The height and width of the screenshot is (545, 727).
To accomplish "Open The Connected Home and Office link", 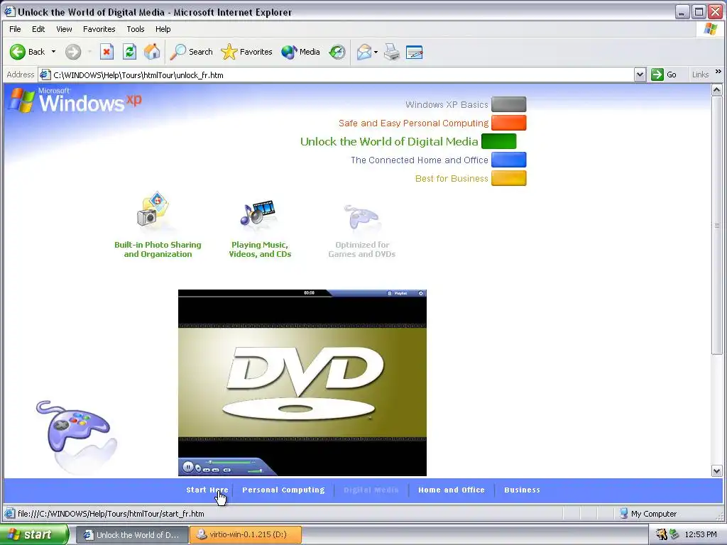I will (x=419, y=160).
